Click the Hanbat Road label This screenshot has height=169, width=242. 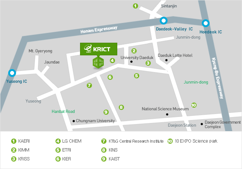pos(63,111)
